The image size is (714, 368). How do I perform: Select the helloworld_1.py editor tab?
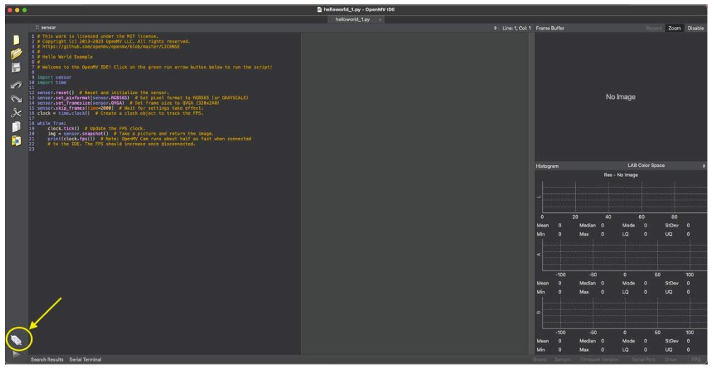(353, 20)
